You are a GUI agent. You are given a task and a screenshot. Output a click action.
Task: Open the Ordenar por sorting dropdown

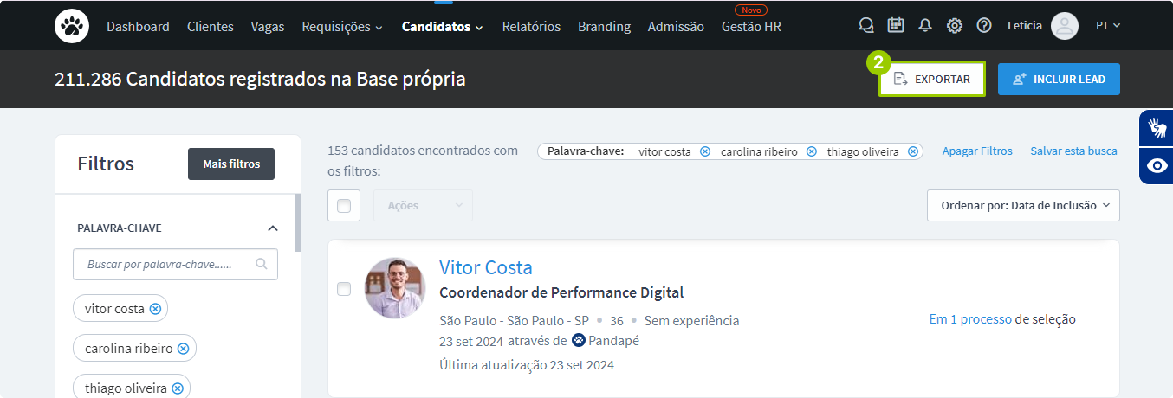pos(1023,206)
